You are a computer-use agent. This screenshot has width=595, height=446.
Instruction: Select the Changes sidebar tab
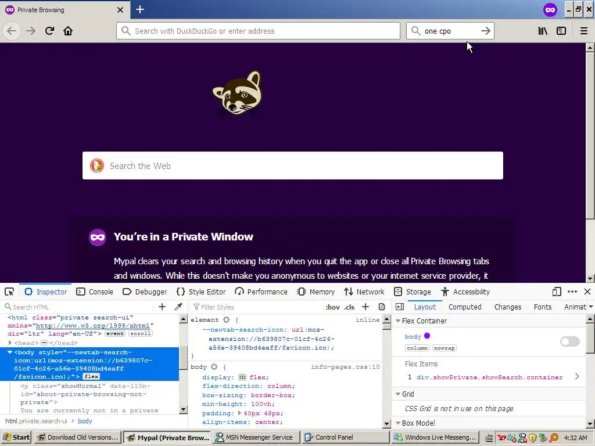[x=508, y=307]
